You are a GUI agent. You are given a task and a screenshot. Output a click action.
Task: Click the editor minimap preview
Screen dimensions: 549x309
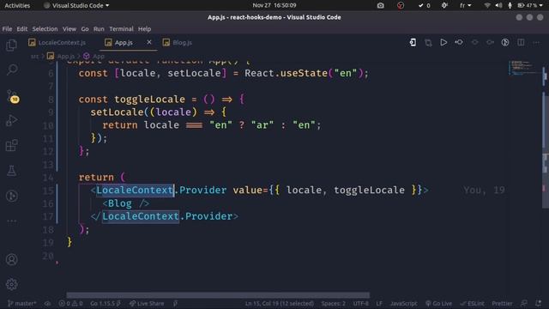coord(524,68)
